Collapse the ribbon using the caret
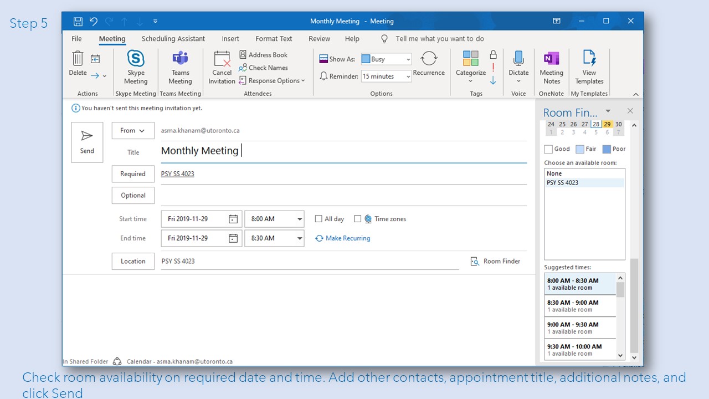 click(x=636, y=94)
